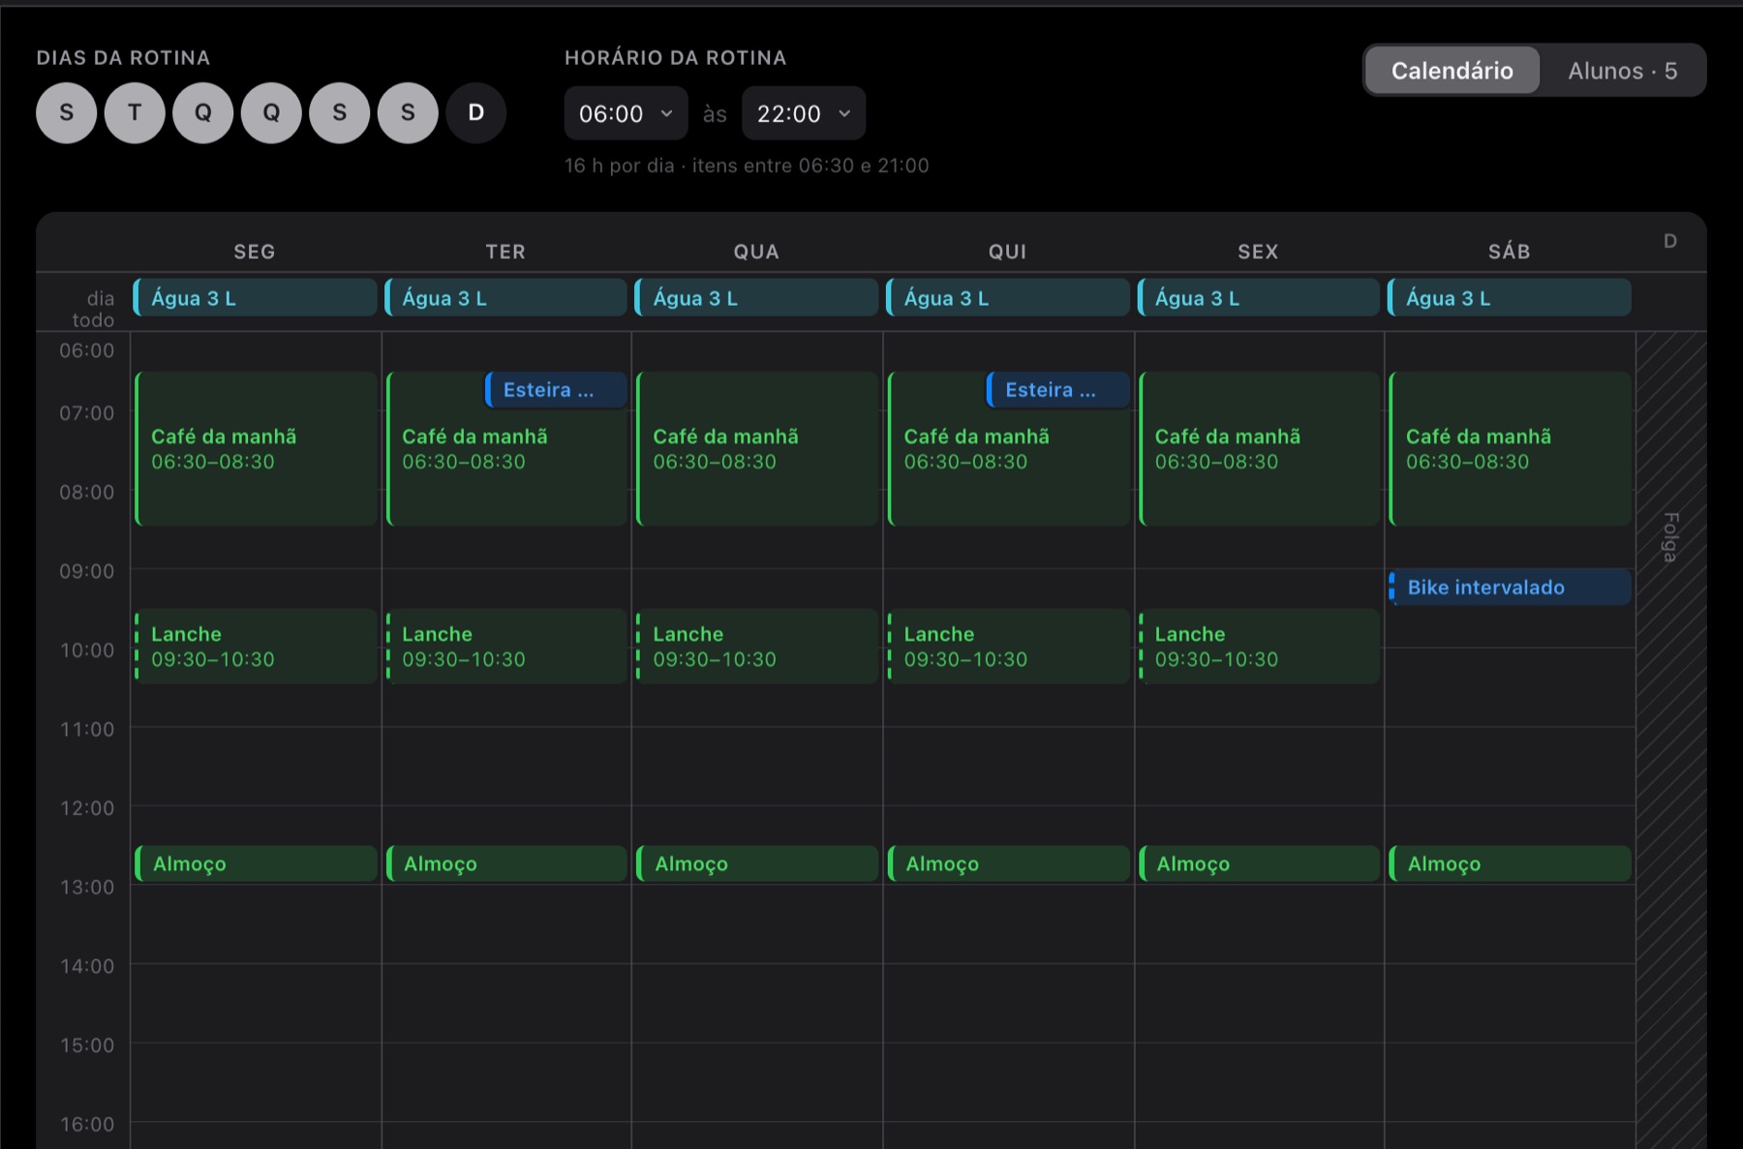Toggle the Monday day circle in Dias da Rotina
Viewport: 1743px width, 1149px height.
(x=66, y=113)
